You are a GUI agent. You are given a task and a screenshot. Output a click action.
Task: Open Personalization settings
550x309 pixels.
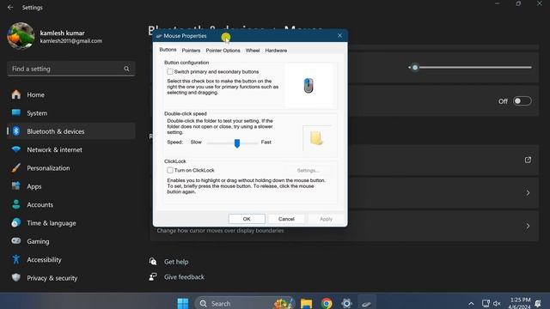[70, 168]
